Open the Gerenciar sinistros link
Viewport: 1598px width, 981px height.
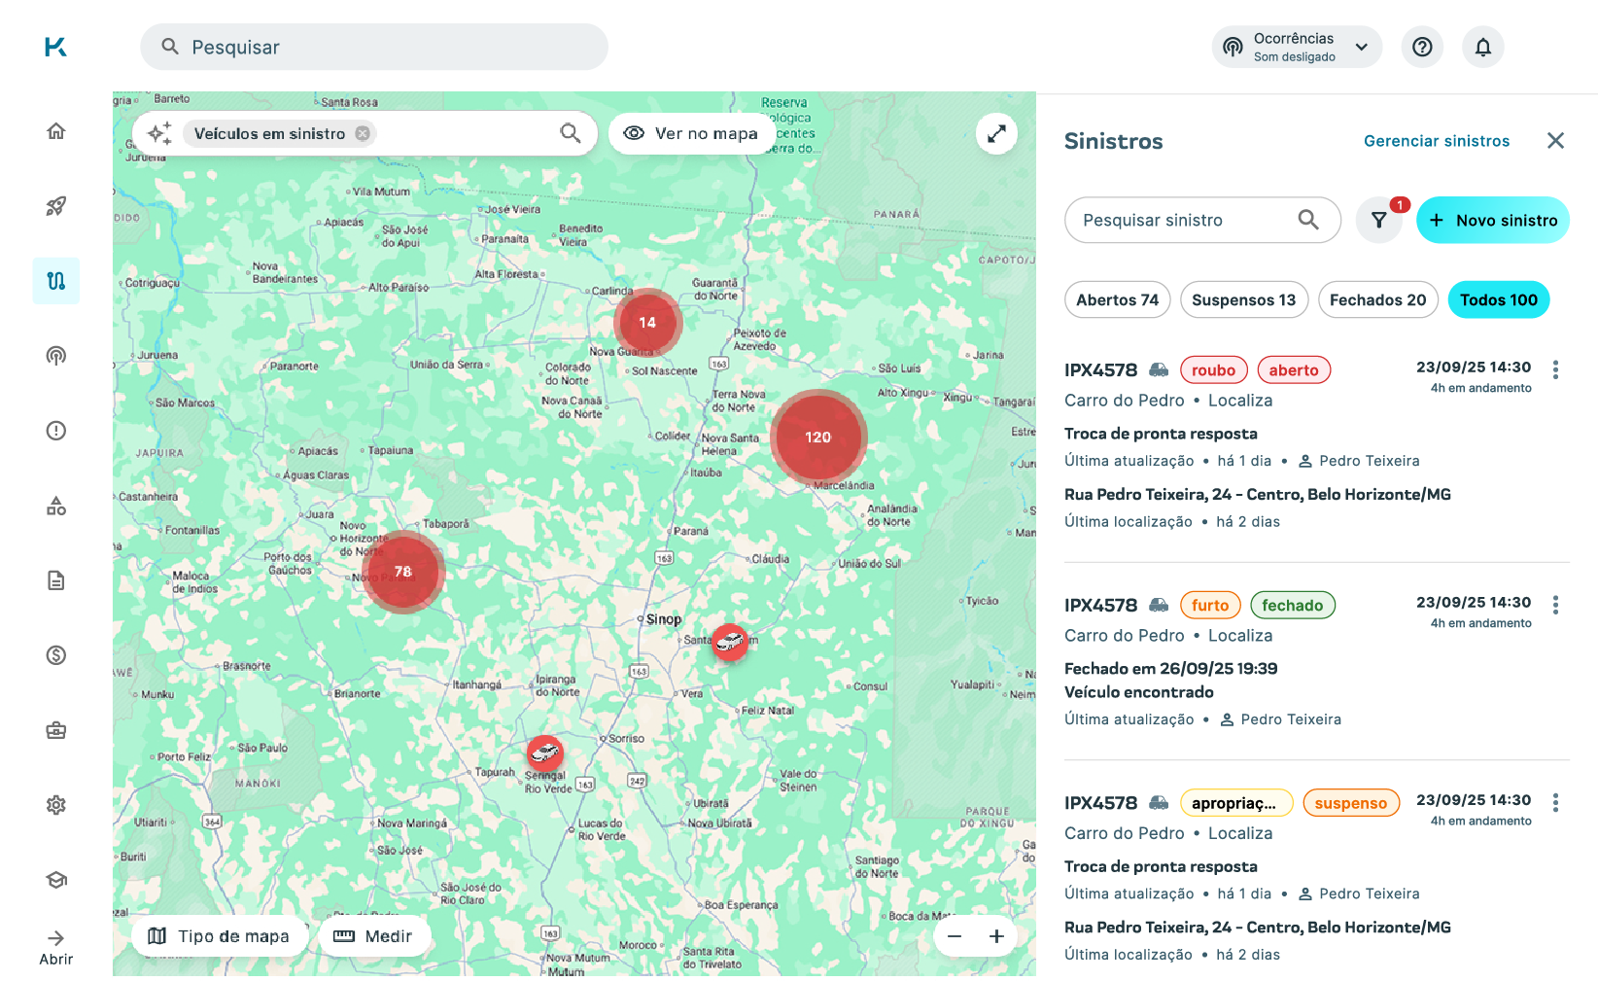point(1437,141)
